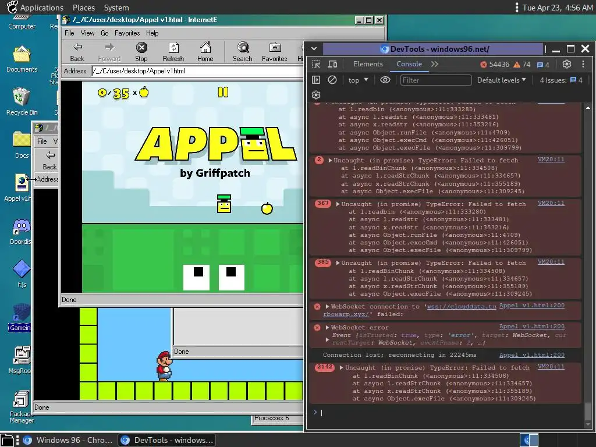Open the File menu in InternetE
Screen dimensions: 596x447
point(69,33)
